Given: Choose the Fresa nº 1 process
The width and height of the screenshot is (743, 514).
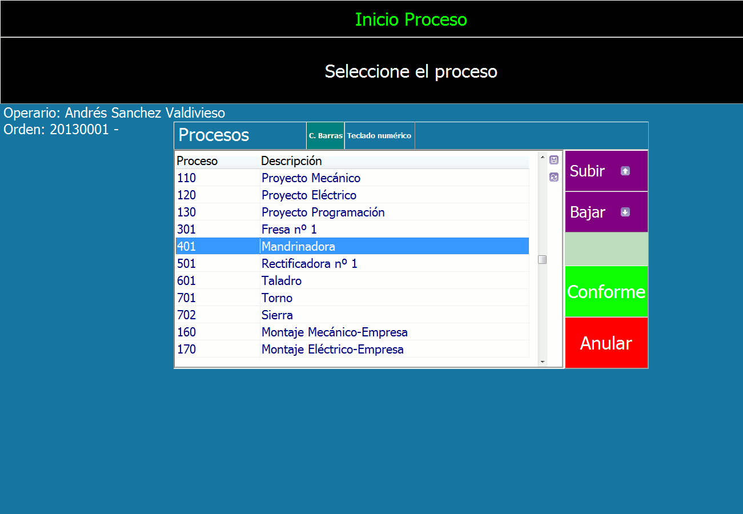Looking at the screenshot, I should pyautogui.click(x=289, y=230).
